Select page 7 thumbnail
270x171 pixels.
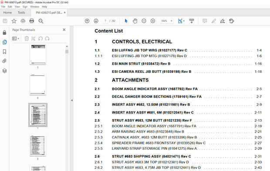38,115
